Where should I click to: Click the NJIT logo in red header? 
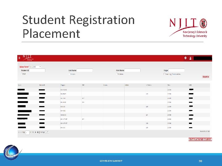click(x=28, y=58)
